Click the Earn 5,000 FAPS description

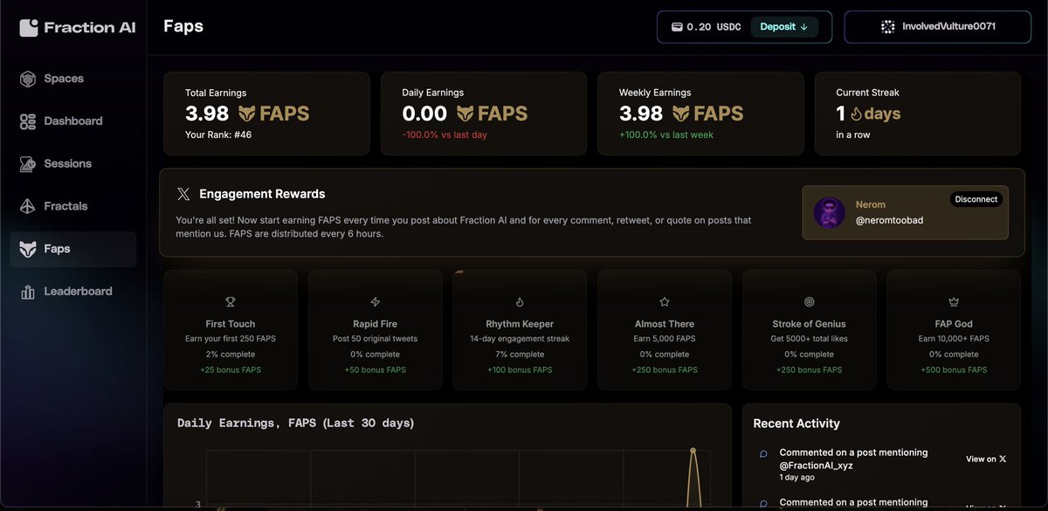coord(665,339)
